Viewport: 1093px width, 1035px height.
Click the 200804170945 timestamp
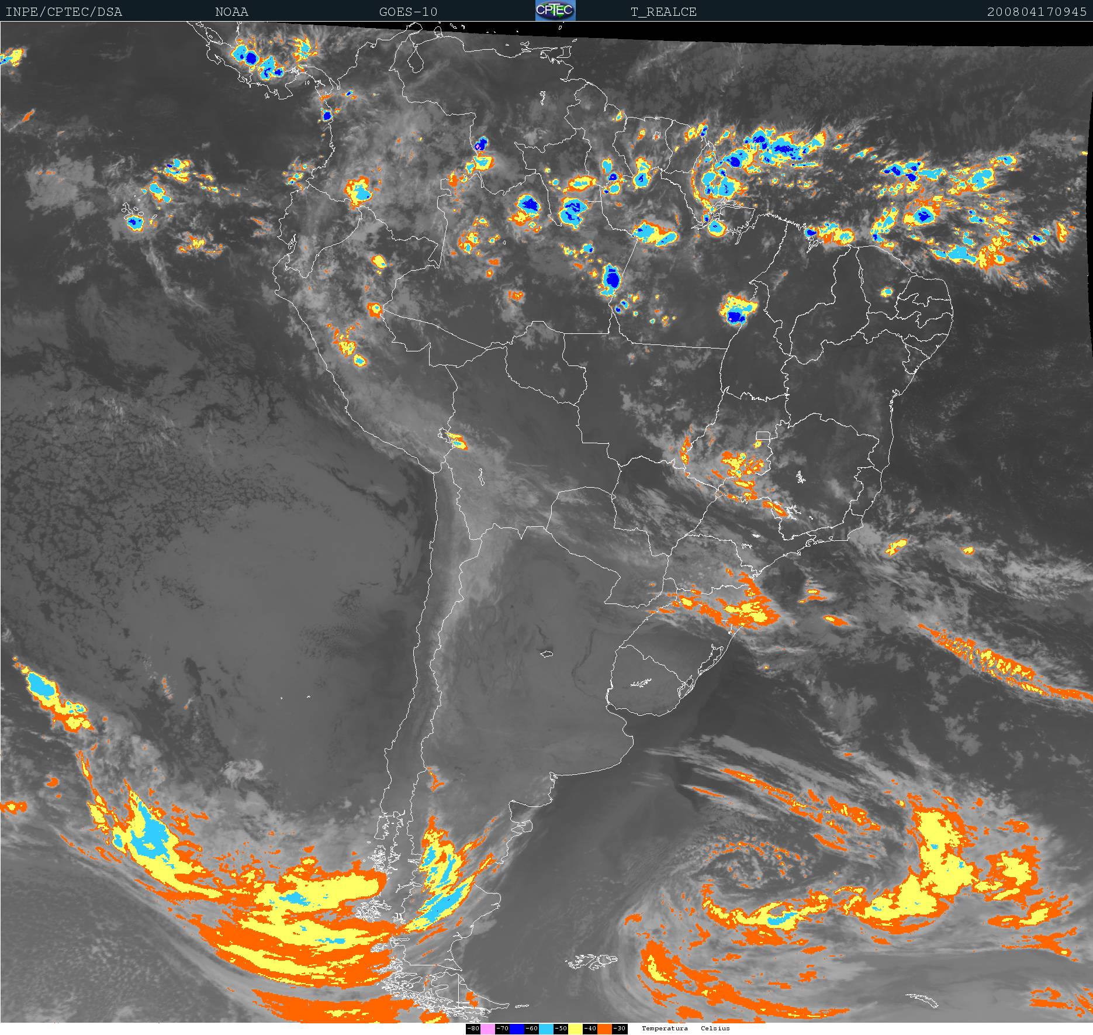click(x=1036, y=12)
